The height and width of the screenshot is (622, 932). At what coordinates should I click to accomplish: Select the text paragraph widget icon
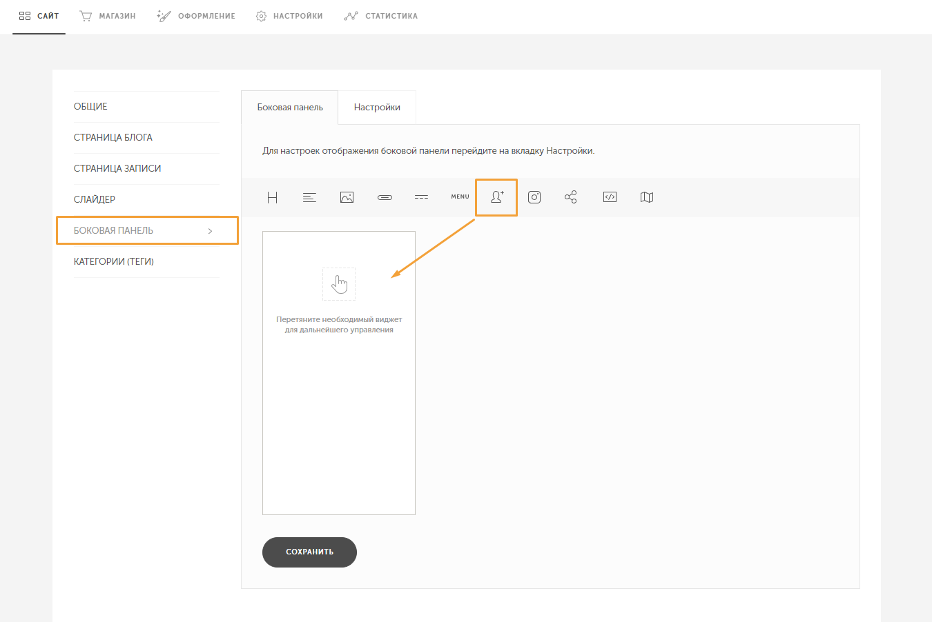(x=309, y=197)
